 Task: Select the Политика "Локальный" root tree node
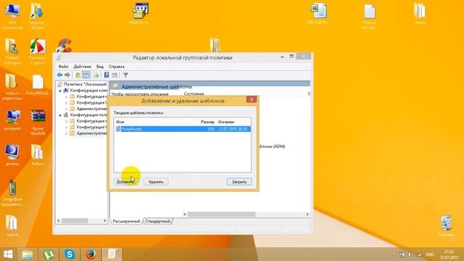(85, 84)
